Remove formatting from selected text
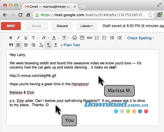Viewport: 164px width, 132px height. coord(41,45)
